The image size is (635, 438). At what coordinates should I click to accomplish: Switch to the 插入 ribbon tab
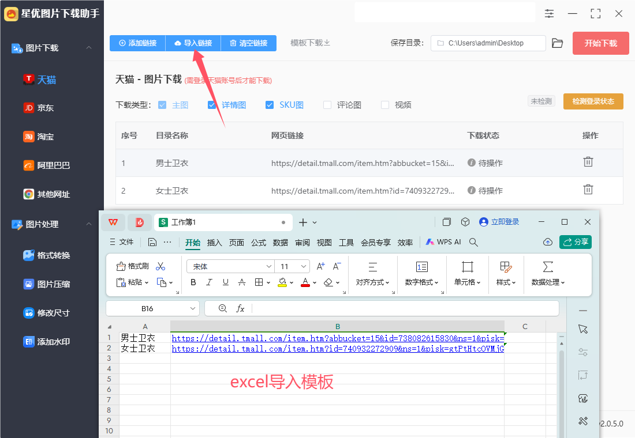coord(214,242)
